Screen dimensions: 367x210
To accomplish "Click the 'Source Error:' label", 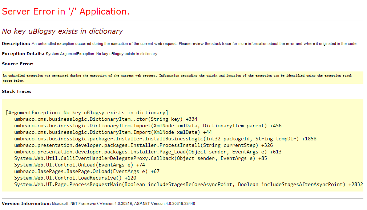I will click(x=17, y=64).
